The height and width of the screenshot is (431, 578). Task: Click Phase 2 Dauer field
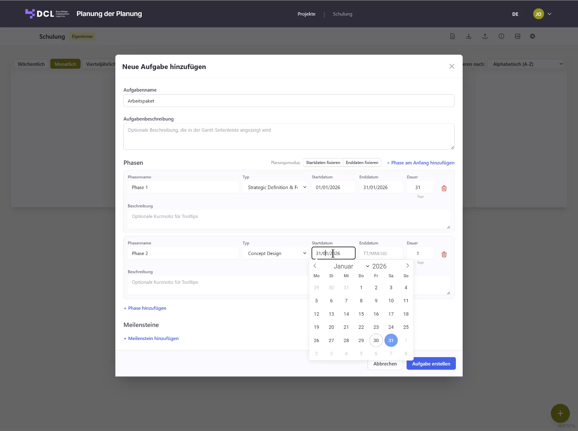420,253
